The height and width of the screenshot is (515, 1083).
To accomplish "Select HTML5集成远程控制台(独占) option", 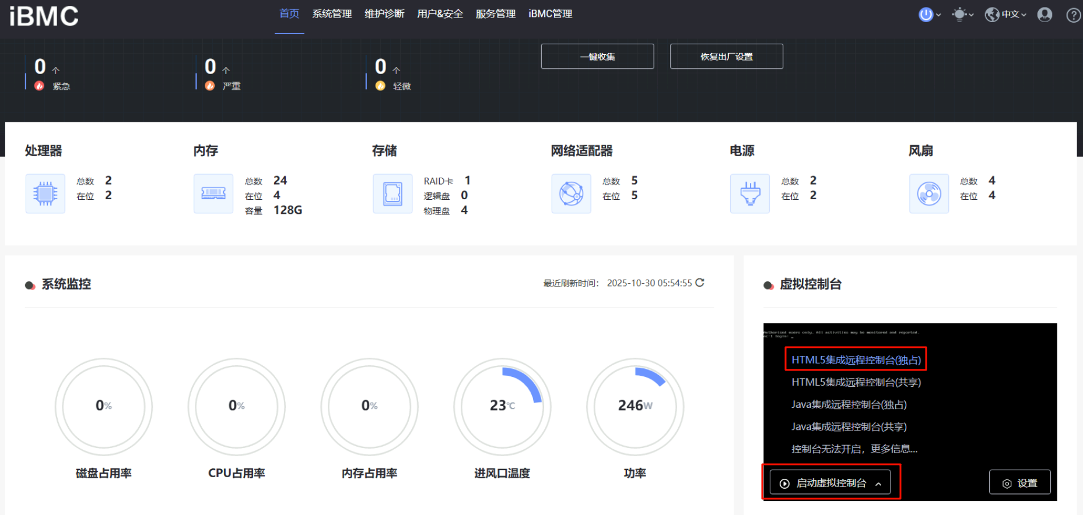I will [856, 360].
